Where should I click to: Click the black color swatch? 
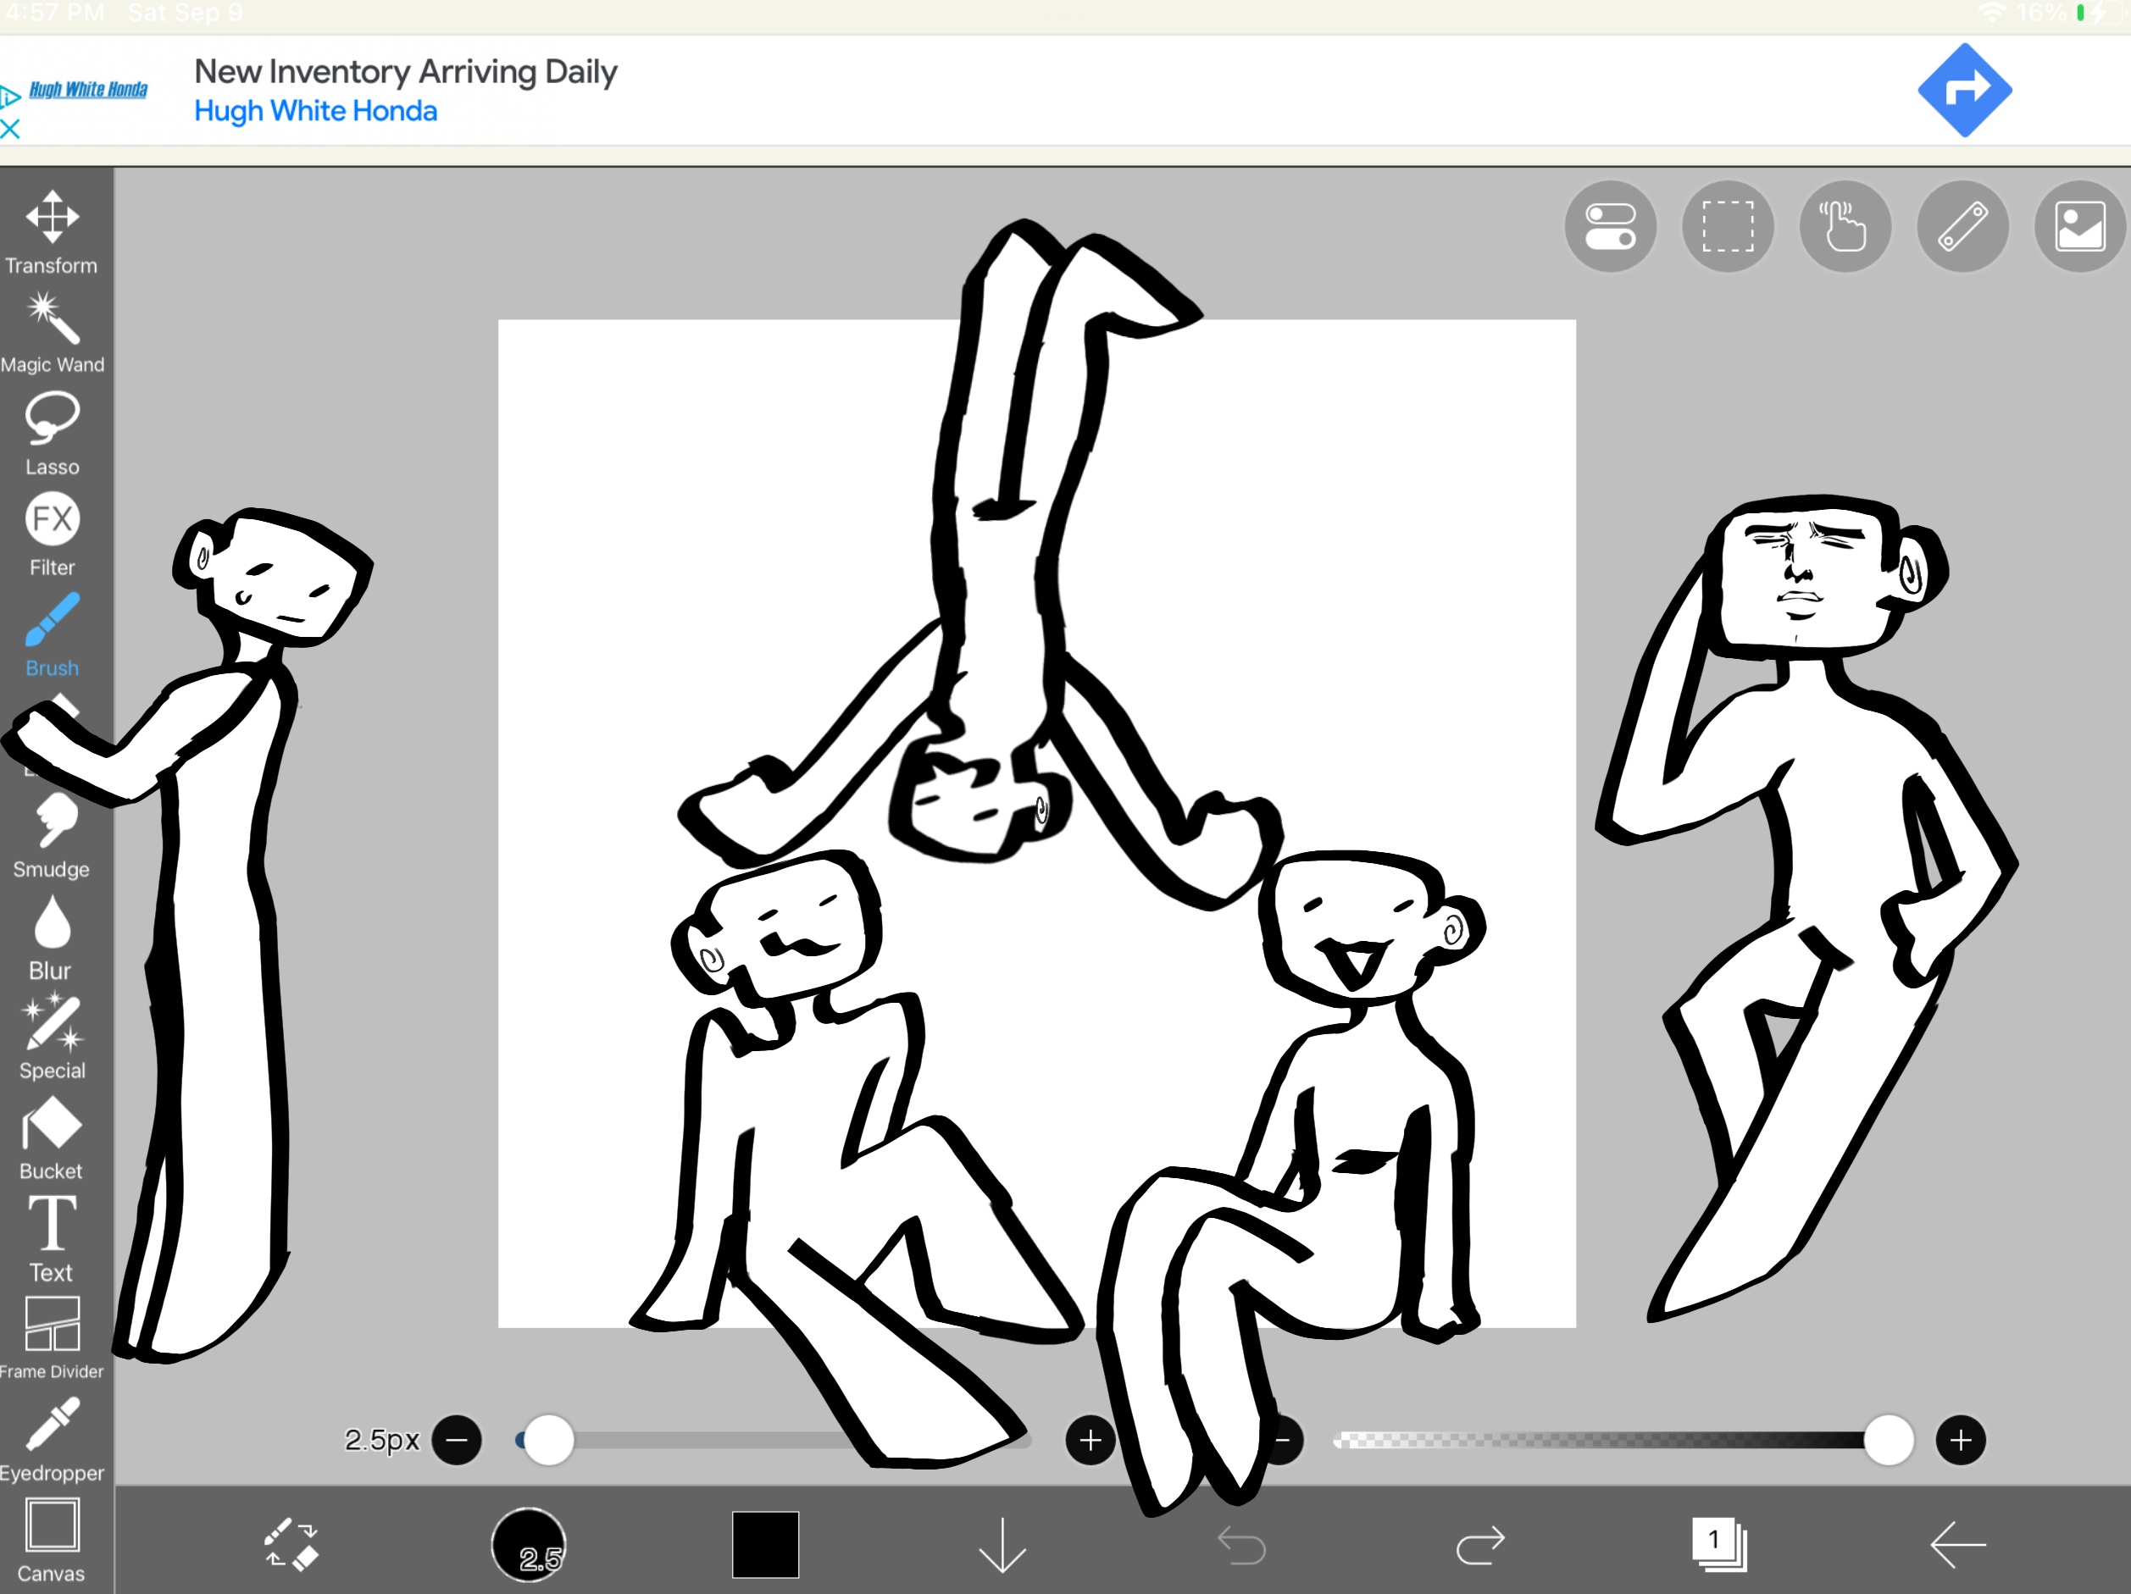pos(765,1544)
